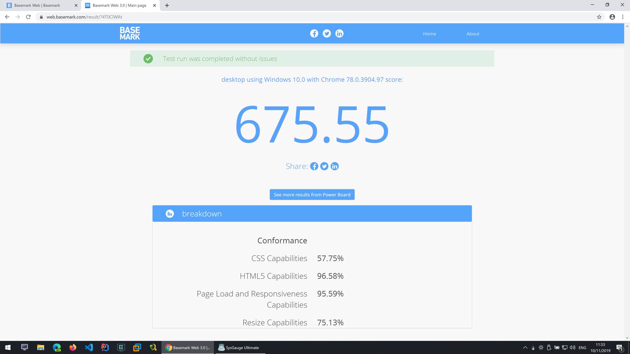Click the HTML5 Capabilities 96.58% value
Viewport: 630px width, 354px height.
(x=330, y=276)
